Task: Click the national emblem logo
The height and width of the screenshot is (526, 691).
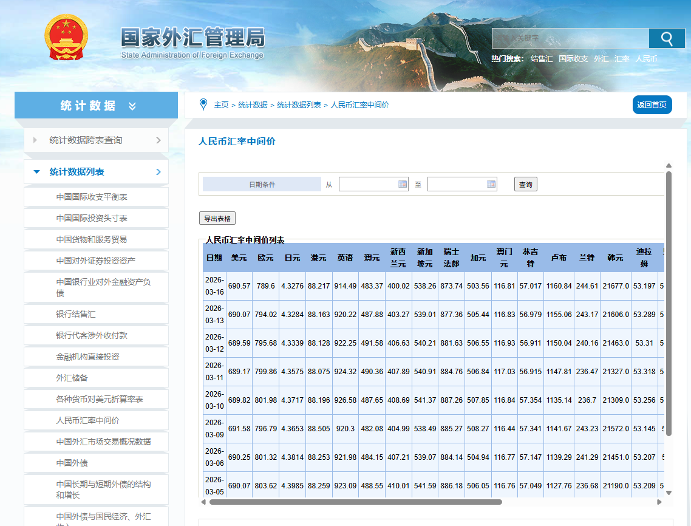Action: click(67, 38)
